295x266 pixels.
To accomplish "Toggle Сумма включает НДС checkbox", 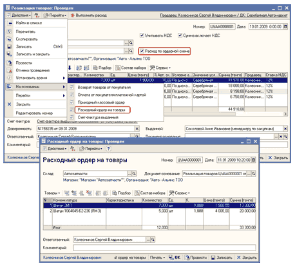I will click(180, 35).
